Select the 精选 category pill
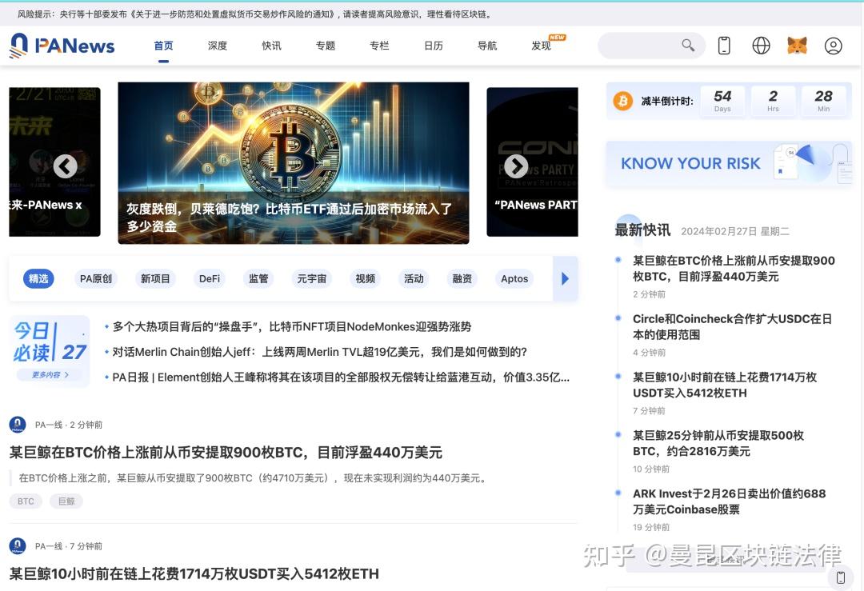This screenshot has width=864, height=591. click(x=38, y=278)
